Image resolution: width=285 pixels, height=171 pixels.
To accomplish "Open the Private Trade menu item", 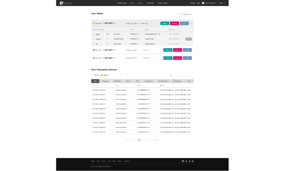I will tap(162, 3).
